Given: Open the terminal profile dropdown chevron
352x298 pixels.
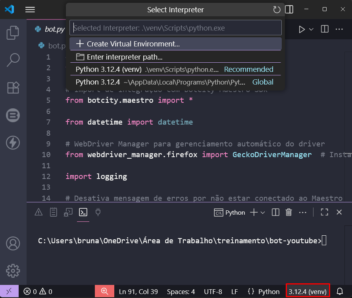Looking at the screenshot, I should point(262,212).
